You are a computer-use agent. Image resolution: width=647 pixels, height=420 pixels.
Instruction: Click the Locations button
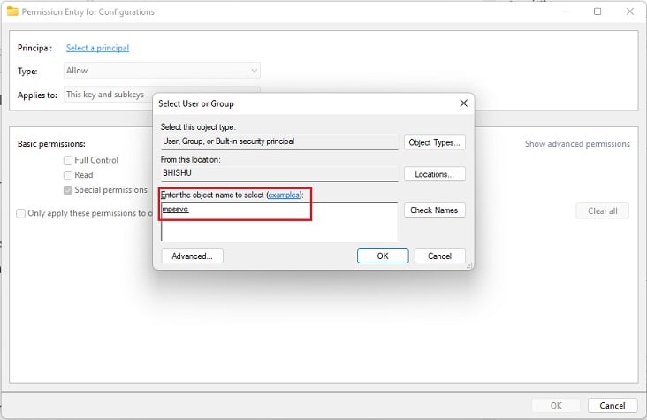click(435, 174)
